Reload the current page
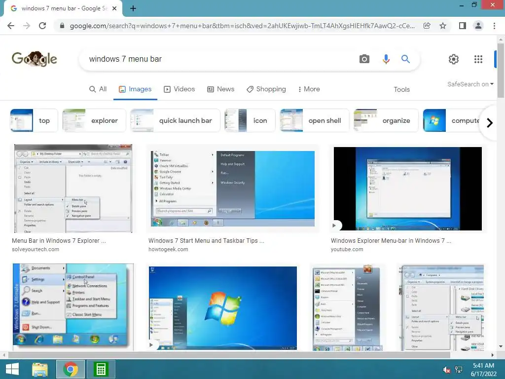Viewport: 505px width, 379px height. tap(42, 26)
